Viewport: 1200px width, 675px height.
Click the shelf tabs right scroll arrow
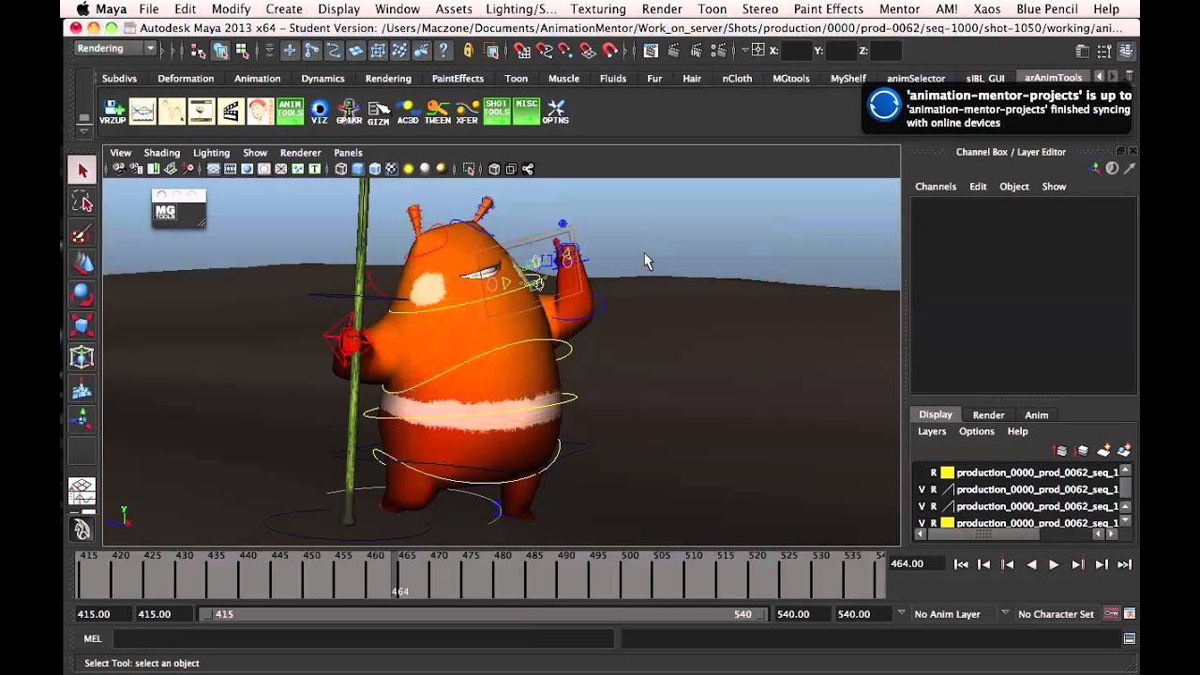1113,77
